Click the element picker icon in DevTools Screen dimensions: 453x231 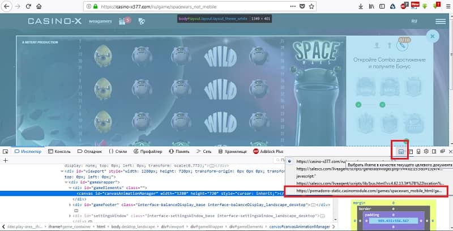point(6,151)
